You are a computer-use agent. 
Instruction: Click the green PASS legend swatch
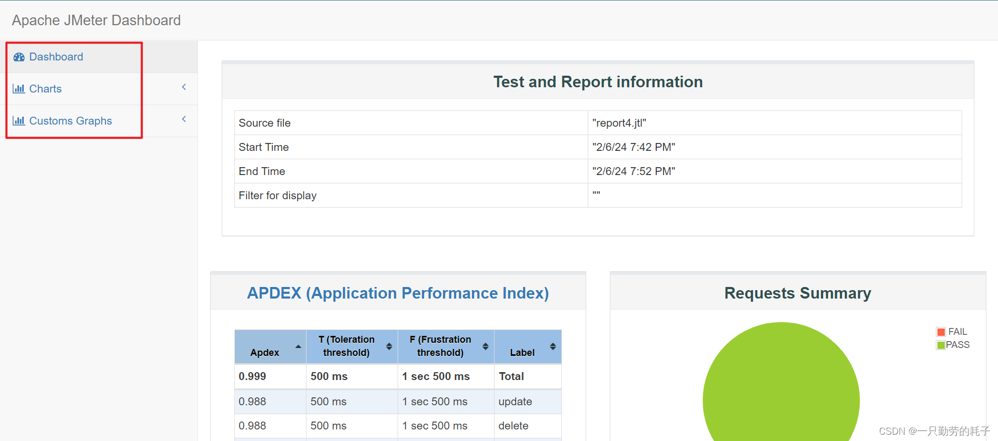point(941,345)
